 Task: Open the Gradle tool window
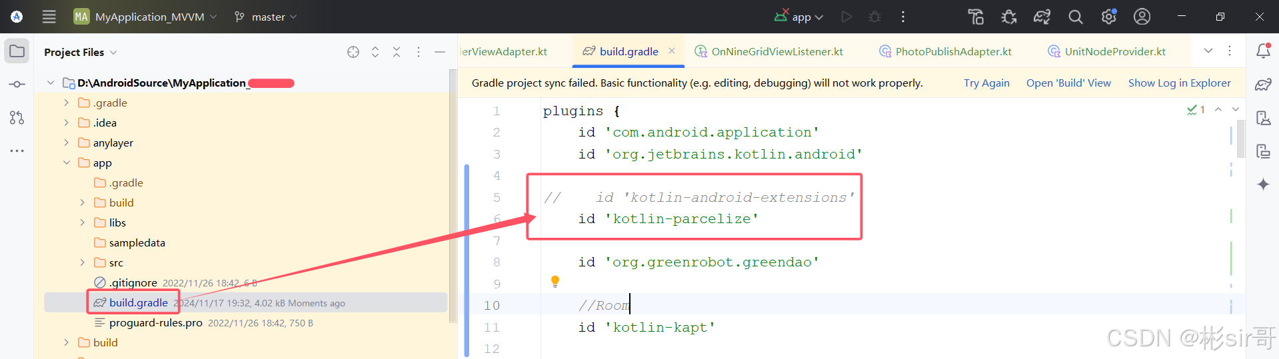(x=1263, y=85)
